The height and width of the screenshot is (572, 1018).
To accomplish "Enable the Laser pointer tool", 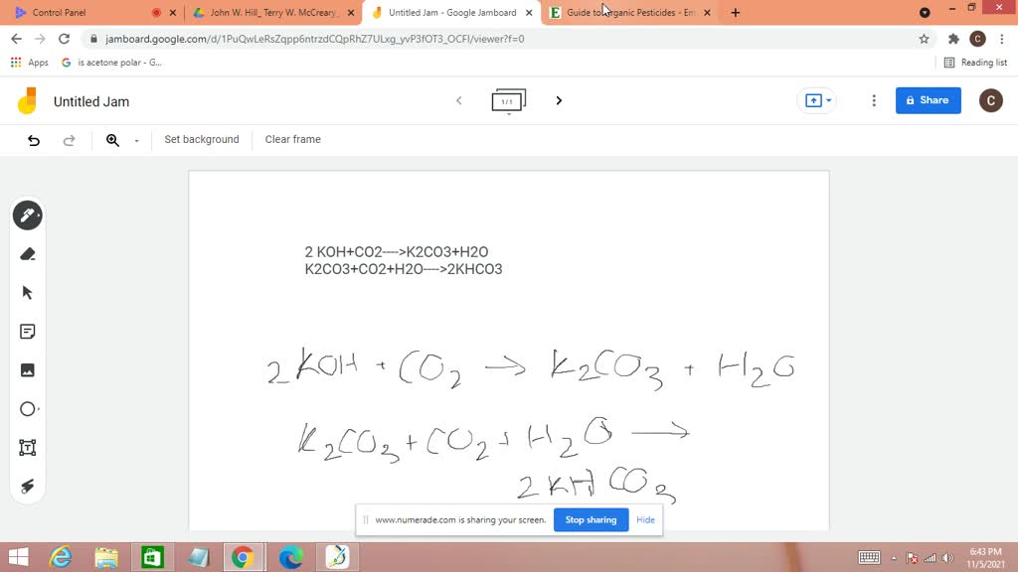I will pos(27,486).
